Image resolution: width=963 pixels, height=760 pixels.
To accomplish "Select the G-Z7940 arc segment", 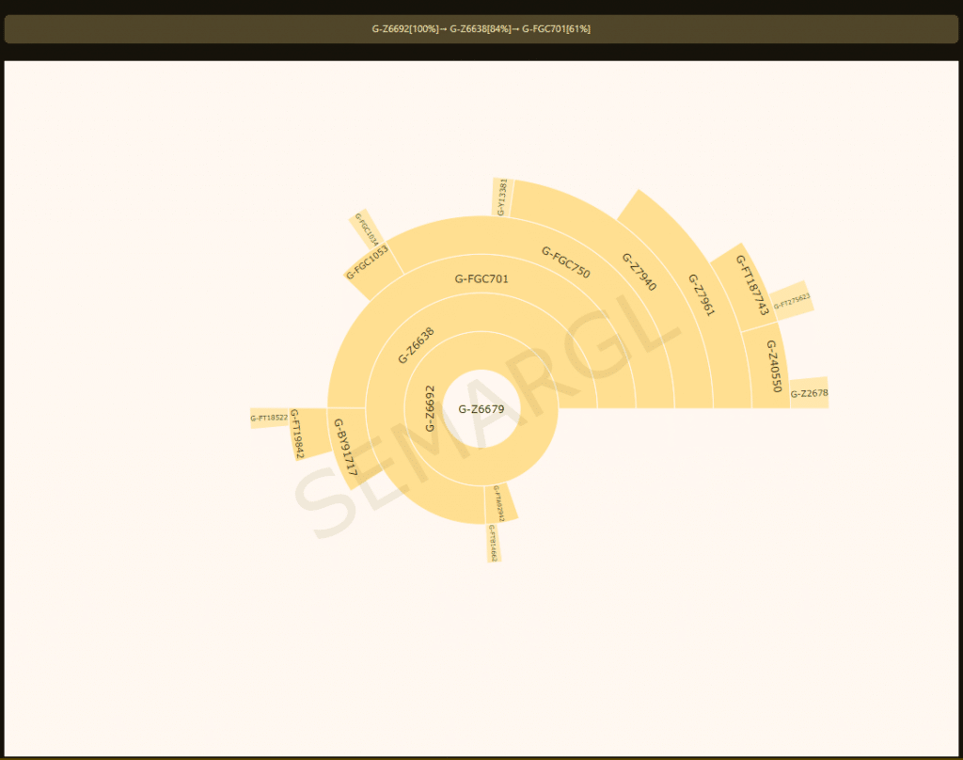I will tap(639, 272).
